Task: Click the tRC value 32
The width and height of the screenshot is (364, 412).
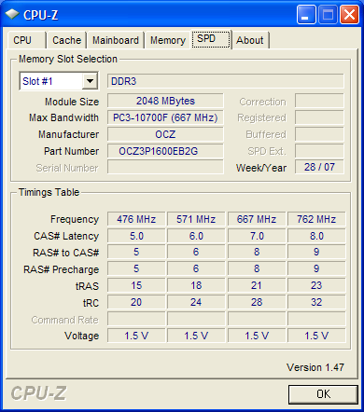Action: [316, 302]
